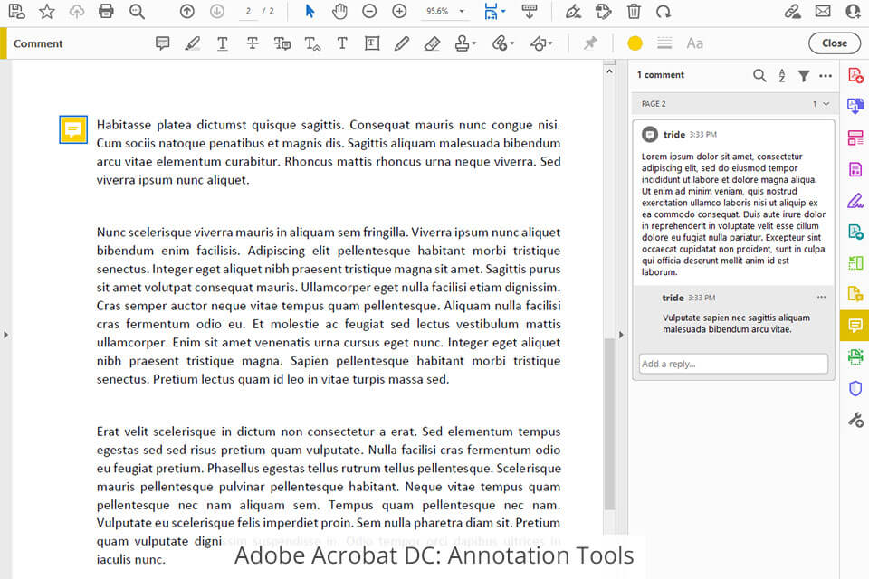
Task: Click the rotate page icon
Action: pyautogui.click(x=603, y=11)
